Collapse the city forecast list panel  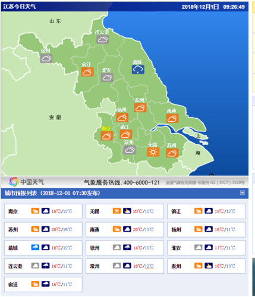pos(243,193)
